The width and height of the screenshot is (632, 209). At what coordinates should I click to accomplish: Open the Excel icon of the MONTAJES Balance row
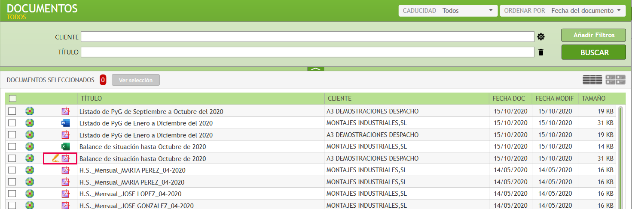(65, 146)
